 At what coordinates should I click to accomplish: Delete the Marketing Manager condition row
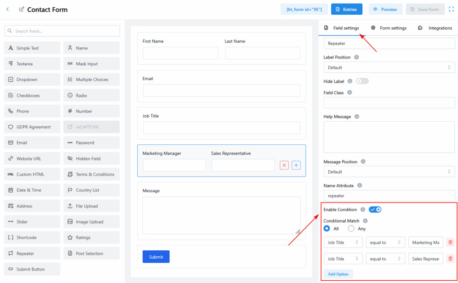450,242
